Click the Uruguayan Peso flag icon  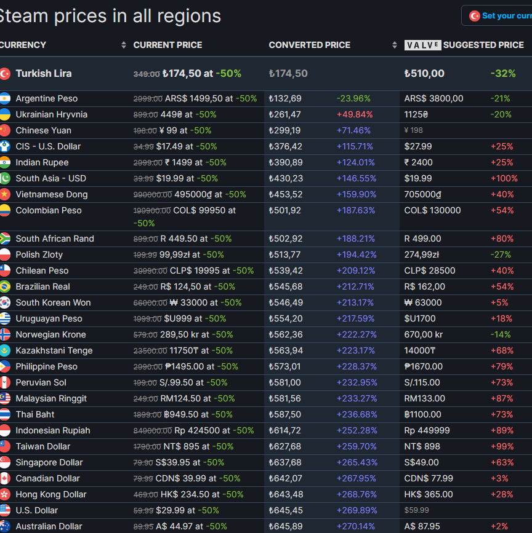pos(5,318)
